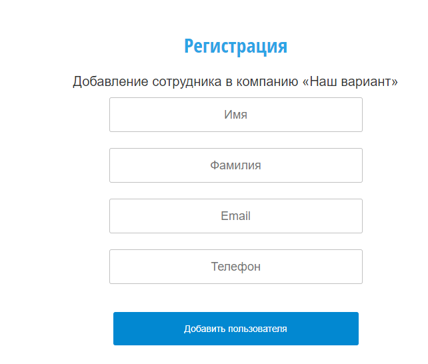The image size is (428, 364).
Task: Click the Телефон input field
Action: (235, 267)
